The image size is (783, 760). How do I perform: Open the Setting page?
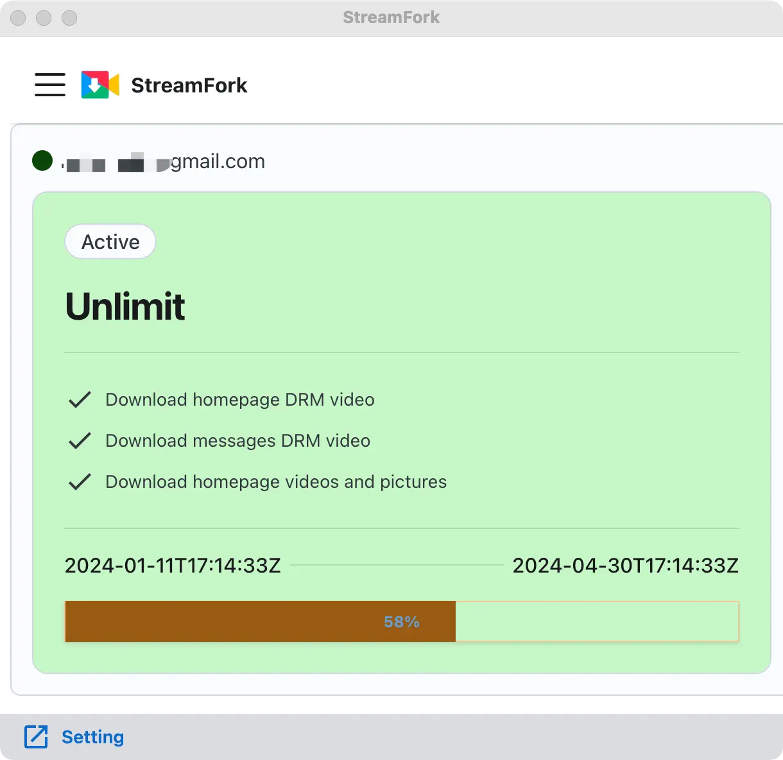pyautogui.click(x=93, y=737)
